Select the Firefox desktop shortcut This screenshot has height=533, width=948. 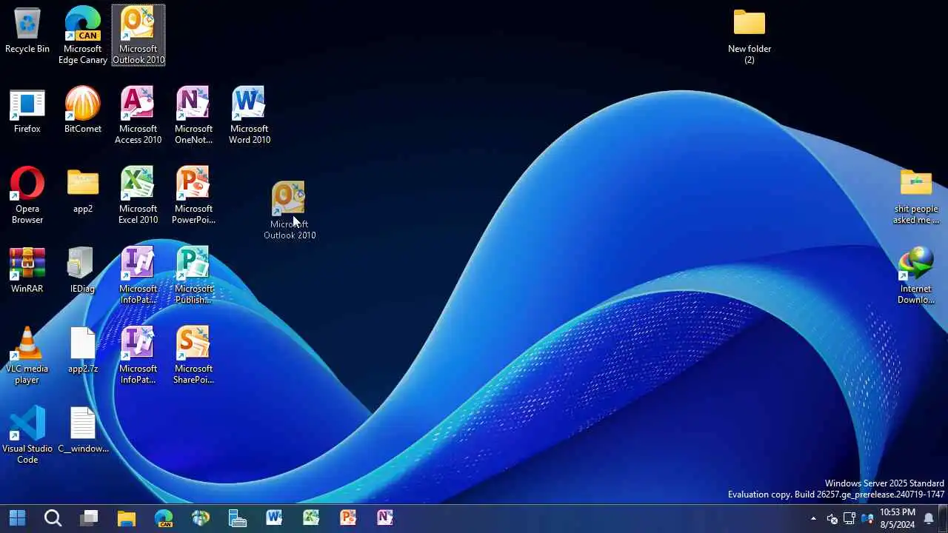(x=27, y=111)
